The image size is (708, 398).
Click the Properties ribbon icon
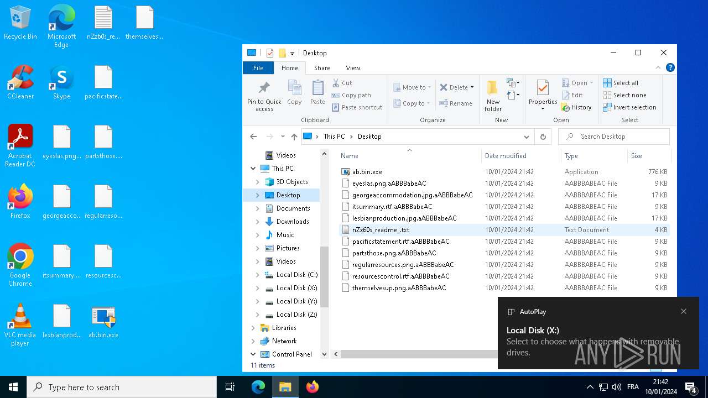click(543, 96)
